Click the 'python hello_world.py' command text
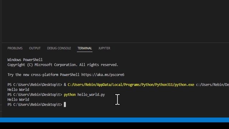 tap(84, 95)
